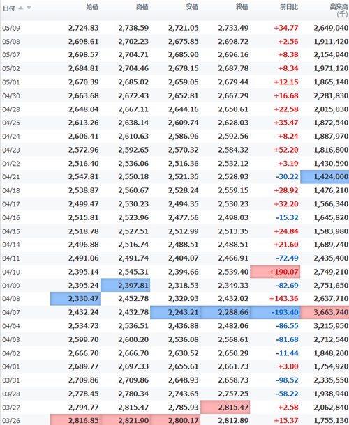Select the 04/24 date cell
The image size is (349, 425).
pos(11,137)
